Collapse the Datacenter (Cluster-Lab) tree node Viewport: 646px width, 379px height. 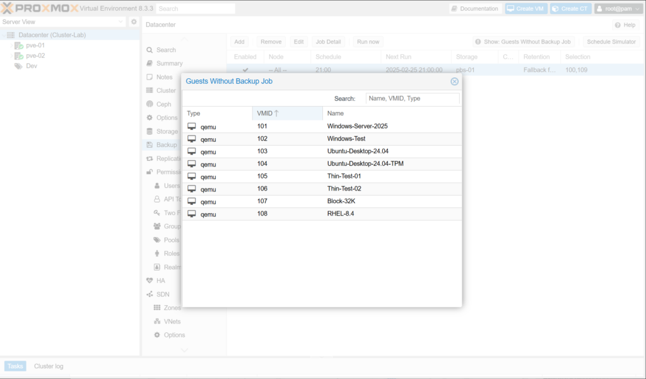pos(4,35)
